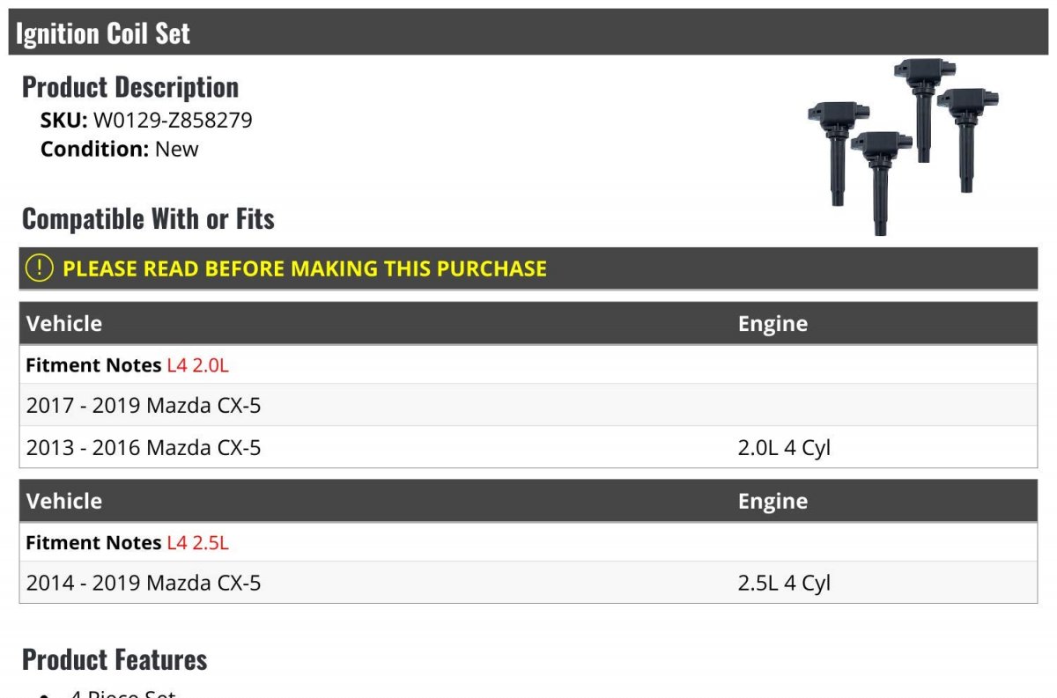
Task: Click the first table's Engine column header
Action: pos(772,324)
